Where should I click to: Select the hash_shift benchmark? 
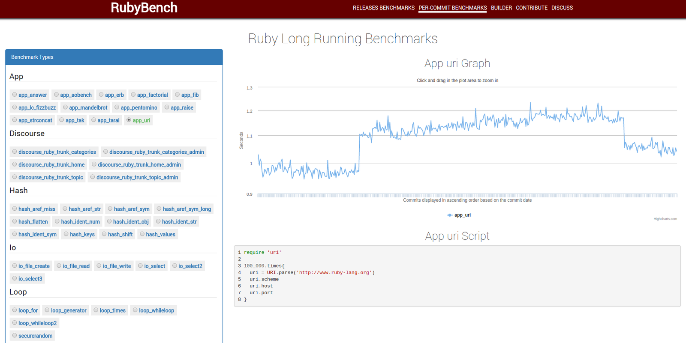pos(117,234)
